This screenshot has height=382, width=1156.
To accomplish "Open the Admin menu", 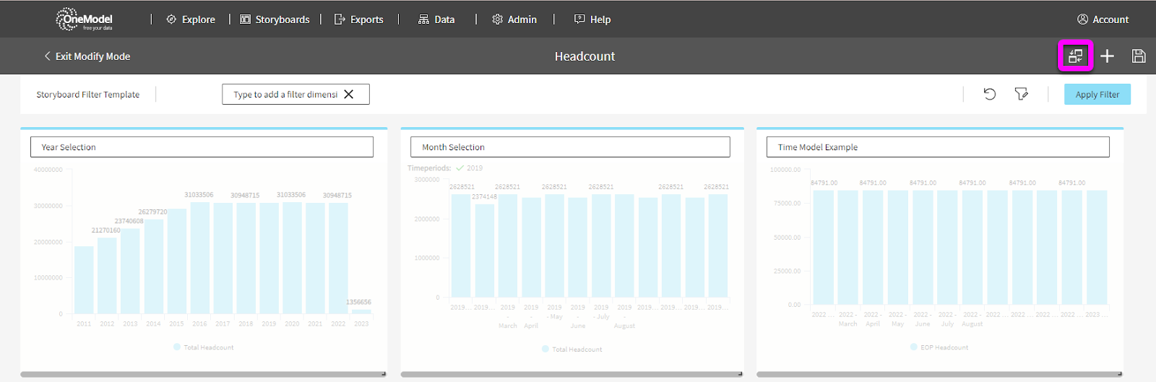I will point(514,19).
